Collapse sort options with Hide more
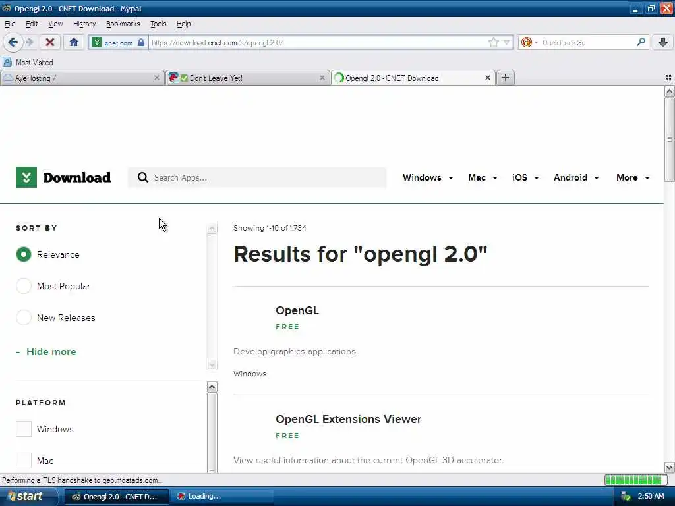 click(x=46, y=352)
